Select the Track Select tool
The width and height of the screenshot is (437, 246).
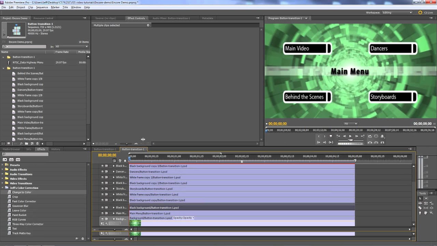[426, 199]
